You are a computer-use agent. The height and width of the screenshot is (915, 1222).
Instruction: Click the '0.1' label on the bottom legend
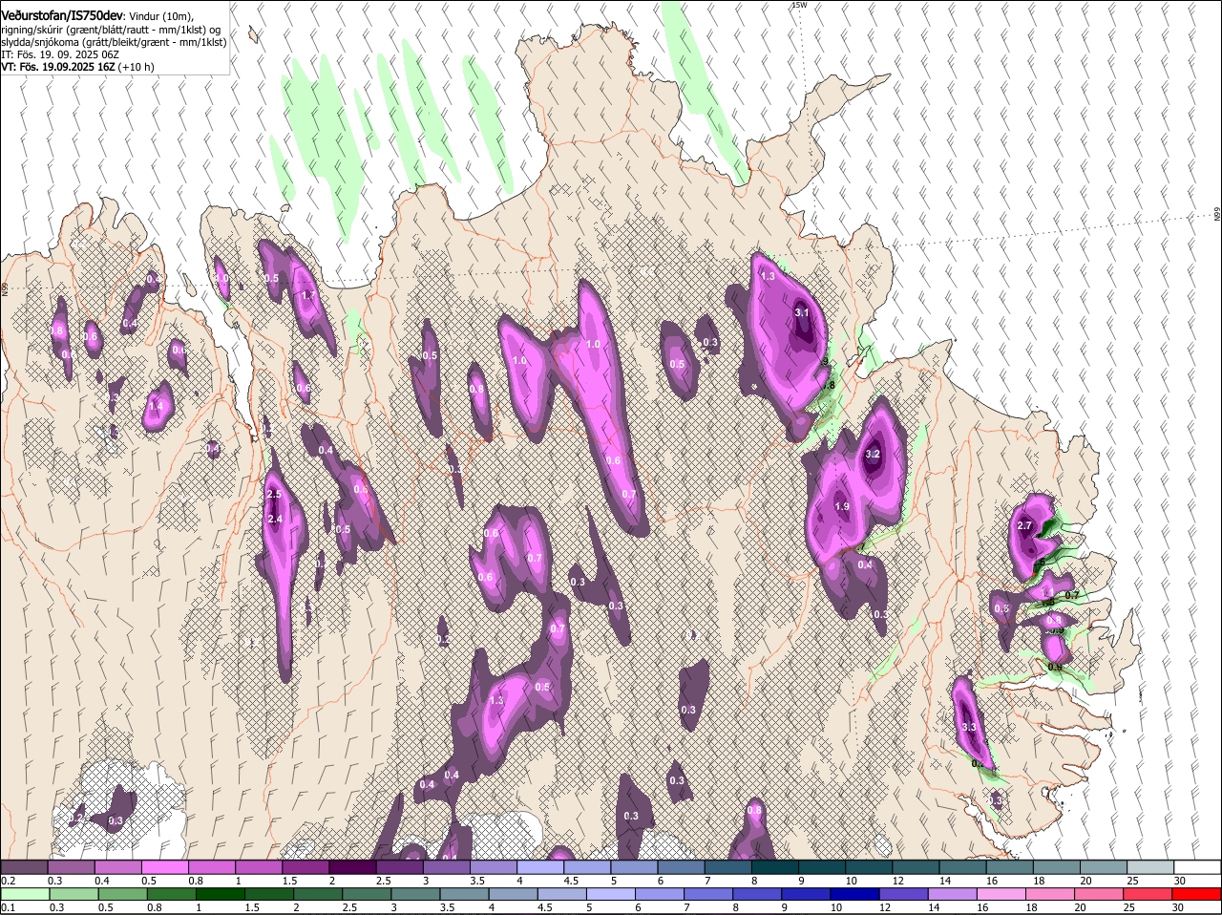pyautogui.click(x=8, y=907)
